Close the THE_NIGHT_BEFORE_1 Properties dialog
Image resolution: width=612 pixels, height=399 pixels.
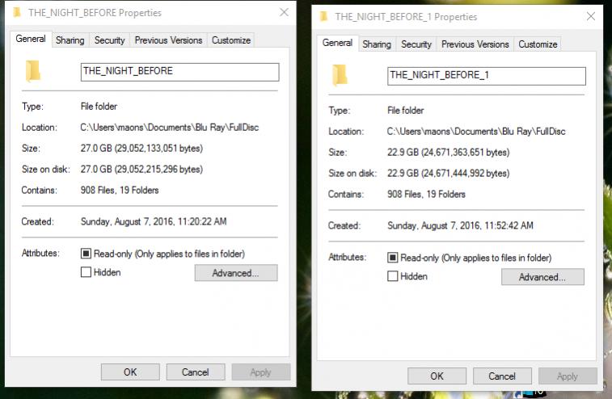tap(591, 16)
